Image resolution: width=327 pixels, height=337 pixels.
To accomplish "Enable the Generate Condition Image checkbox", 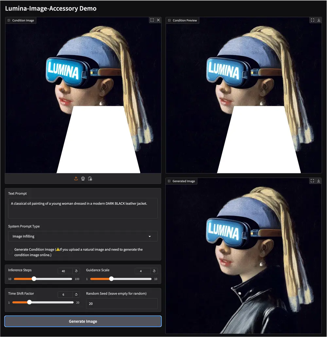I will [10, 252].
